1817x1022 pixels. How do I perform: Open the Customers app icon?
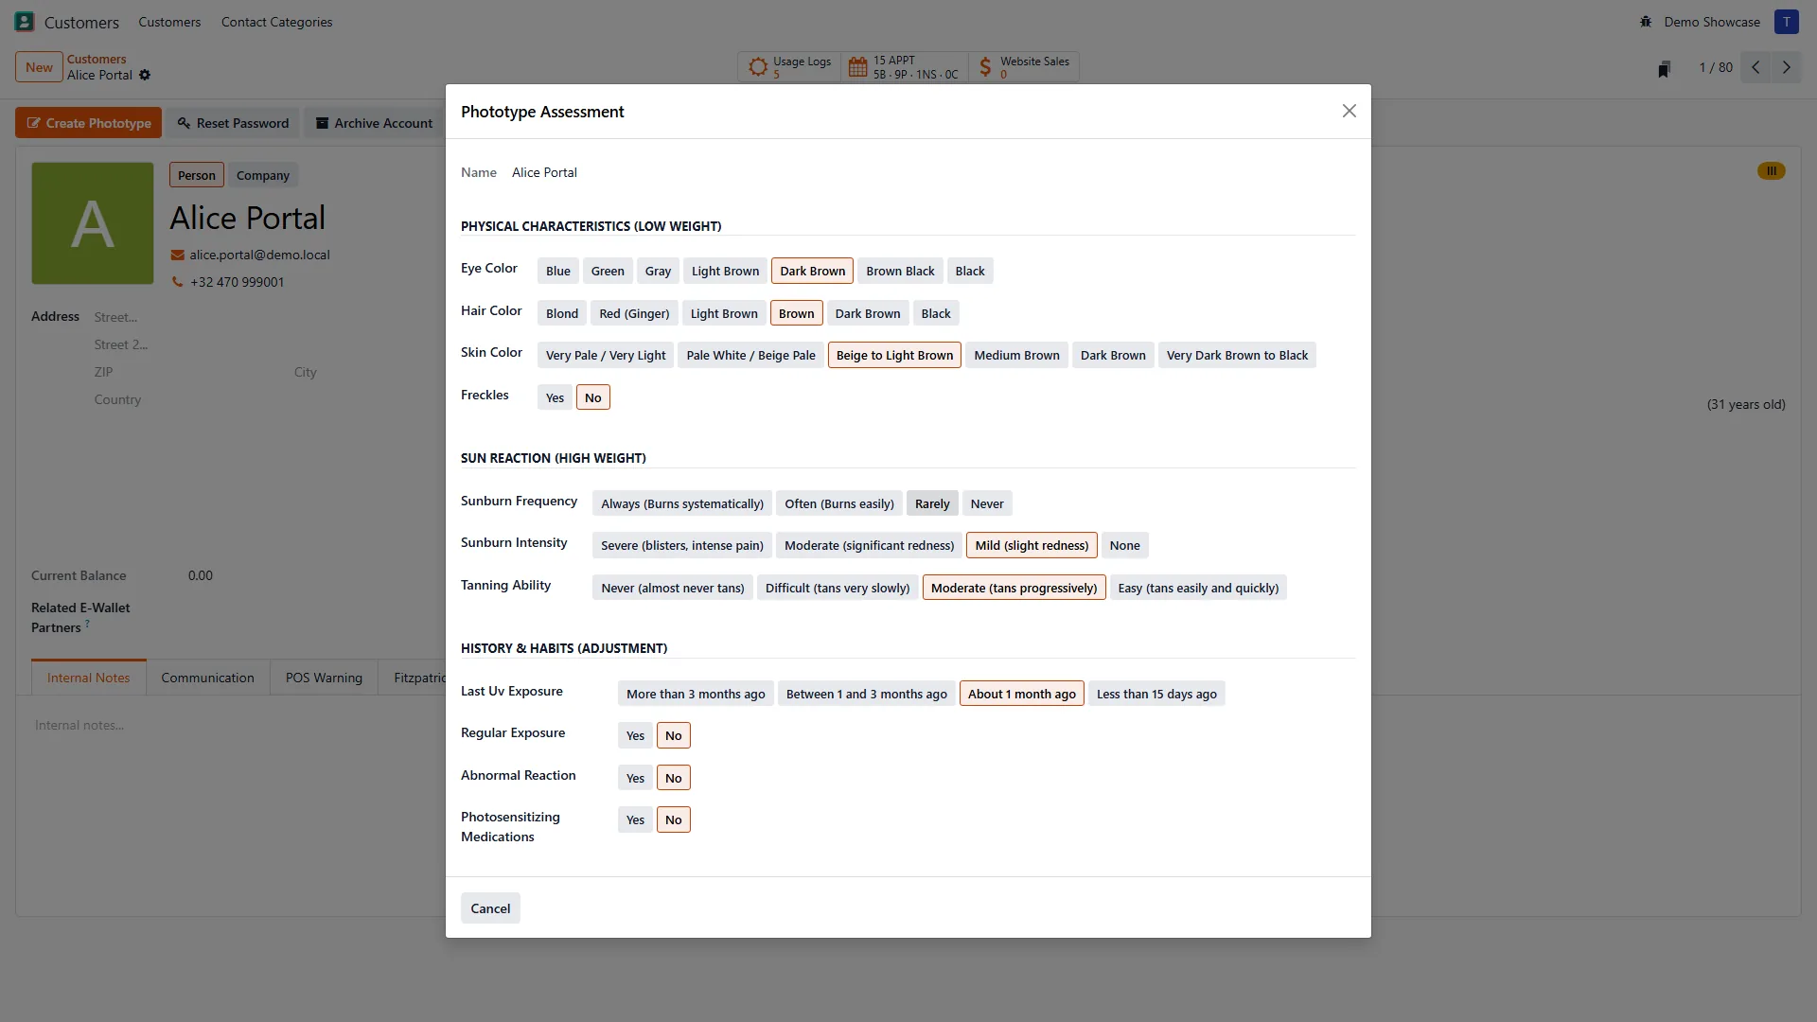tap(25, 22)
